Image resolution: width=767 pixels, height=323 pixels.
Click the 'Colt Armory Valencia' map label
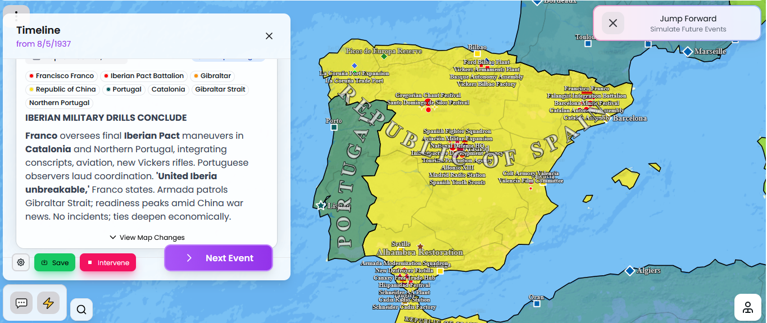[531, 174]
